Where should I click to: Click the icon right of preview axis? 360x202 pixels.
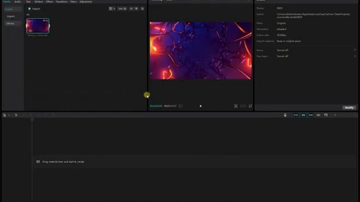click(x=326, y=115)
